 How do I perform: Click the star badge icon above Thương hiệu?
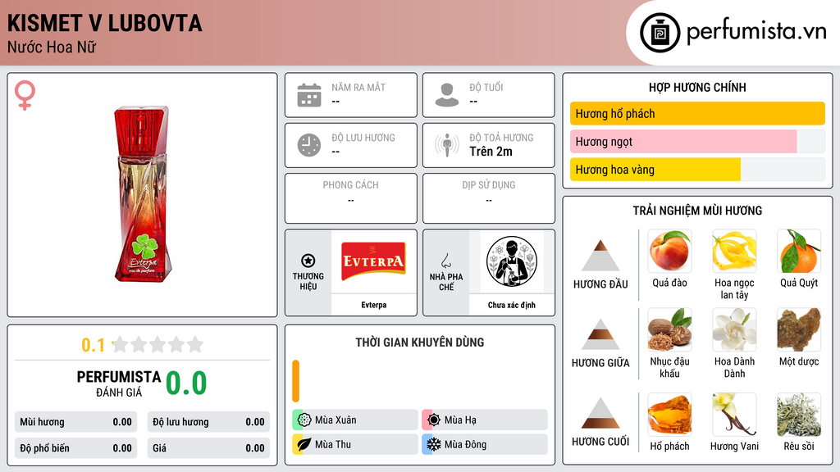(x=308, y=261)
